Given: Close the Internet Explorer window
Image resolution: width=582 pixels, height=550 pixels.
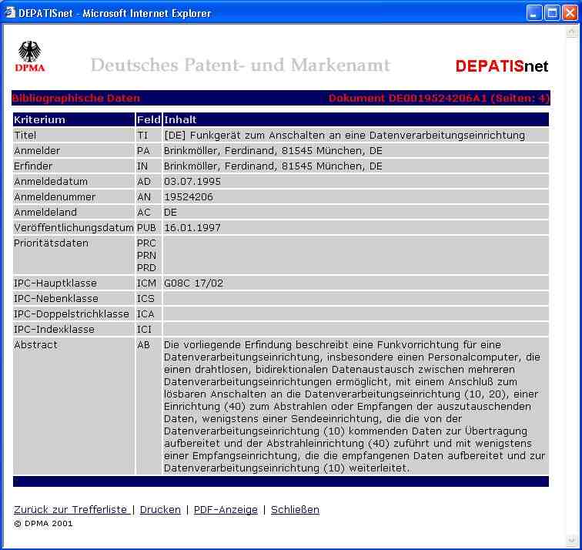Looking at the screenshot, I should click(570, 13).
